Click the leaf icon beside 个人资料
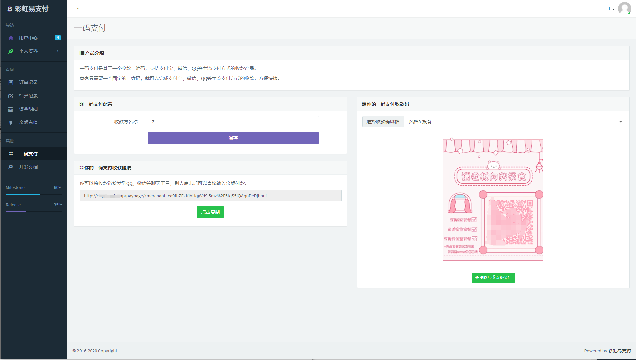Image resolution: width=636 pixels, height=360 pixels. pos(11,51)
